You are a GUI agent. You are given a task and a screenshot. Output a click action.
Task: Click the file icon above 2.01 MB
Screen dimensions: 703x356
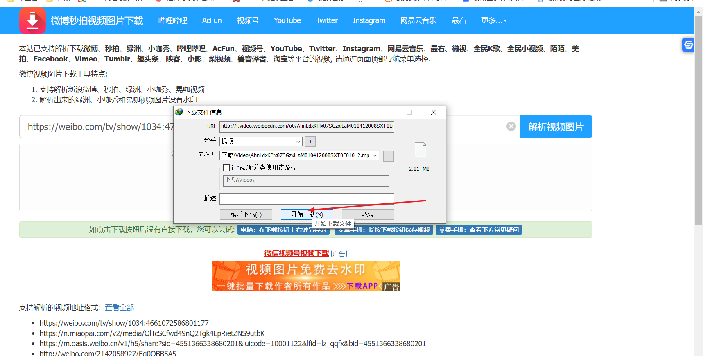click(x=420, y=150)
